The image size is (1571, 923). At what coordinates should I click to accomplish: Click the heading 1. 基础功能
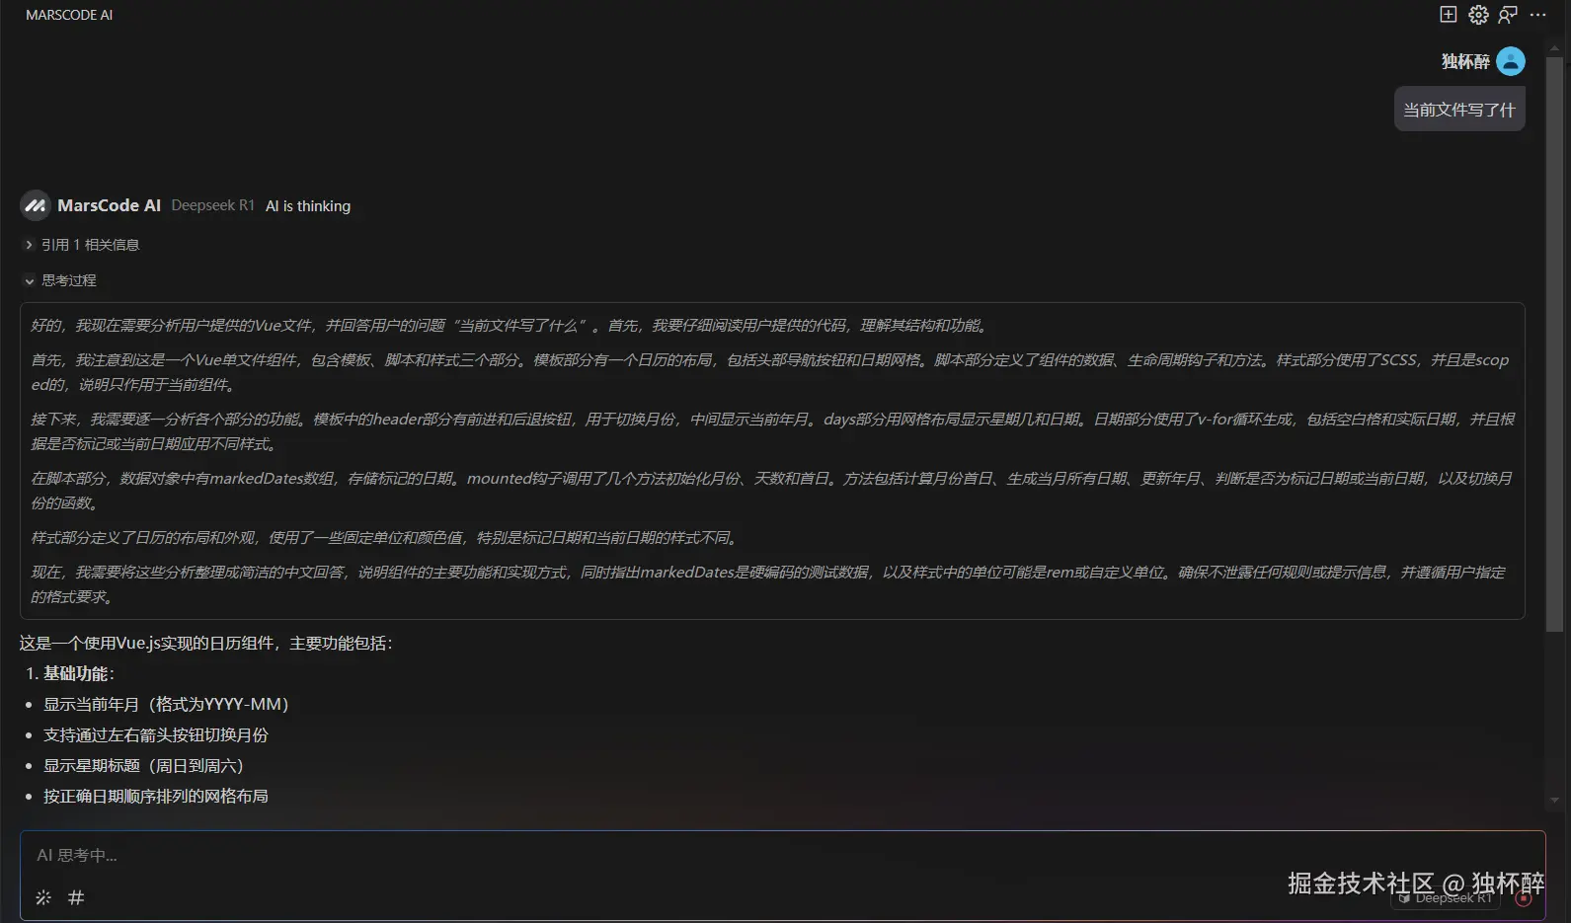(x=70, y=673)
